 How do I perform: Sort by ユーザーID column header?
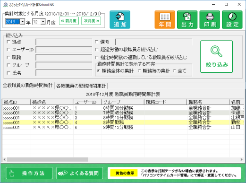[87, 102]
